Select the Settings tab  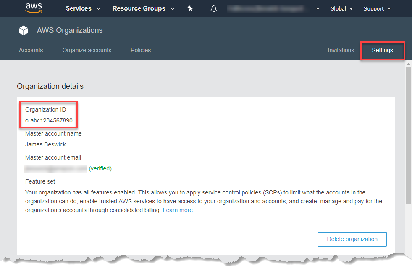[x=382, y=50]
